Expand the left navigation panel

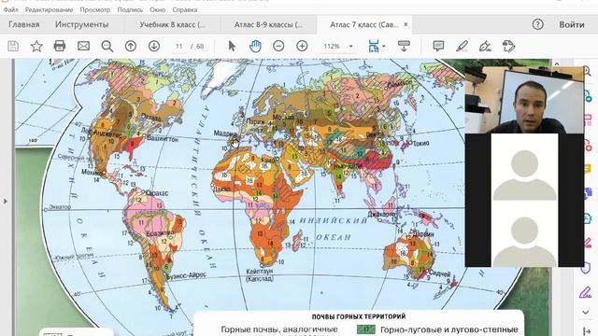pyautogui.click(x=6, y=201)
